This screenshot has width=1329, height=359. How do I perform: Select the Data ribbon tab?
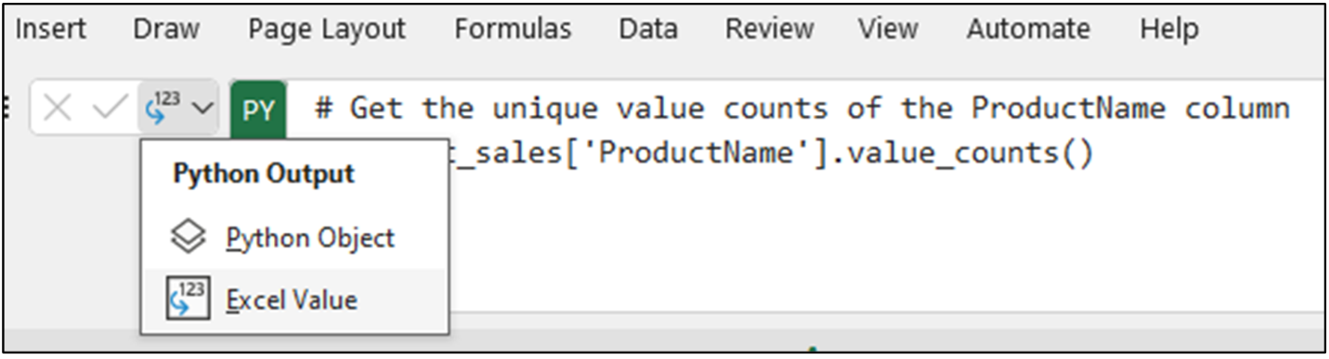point(648,29)
